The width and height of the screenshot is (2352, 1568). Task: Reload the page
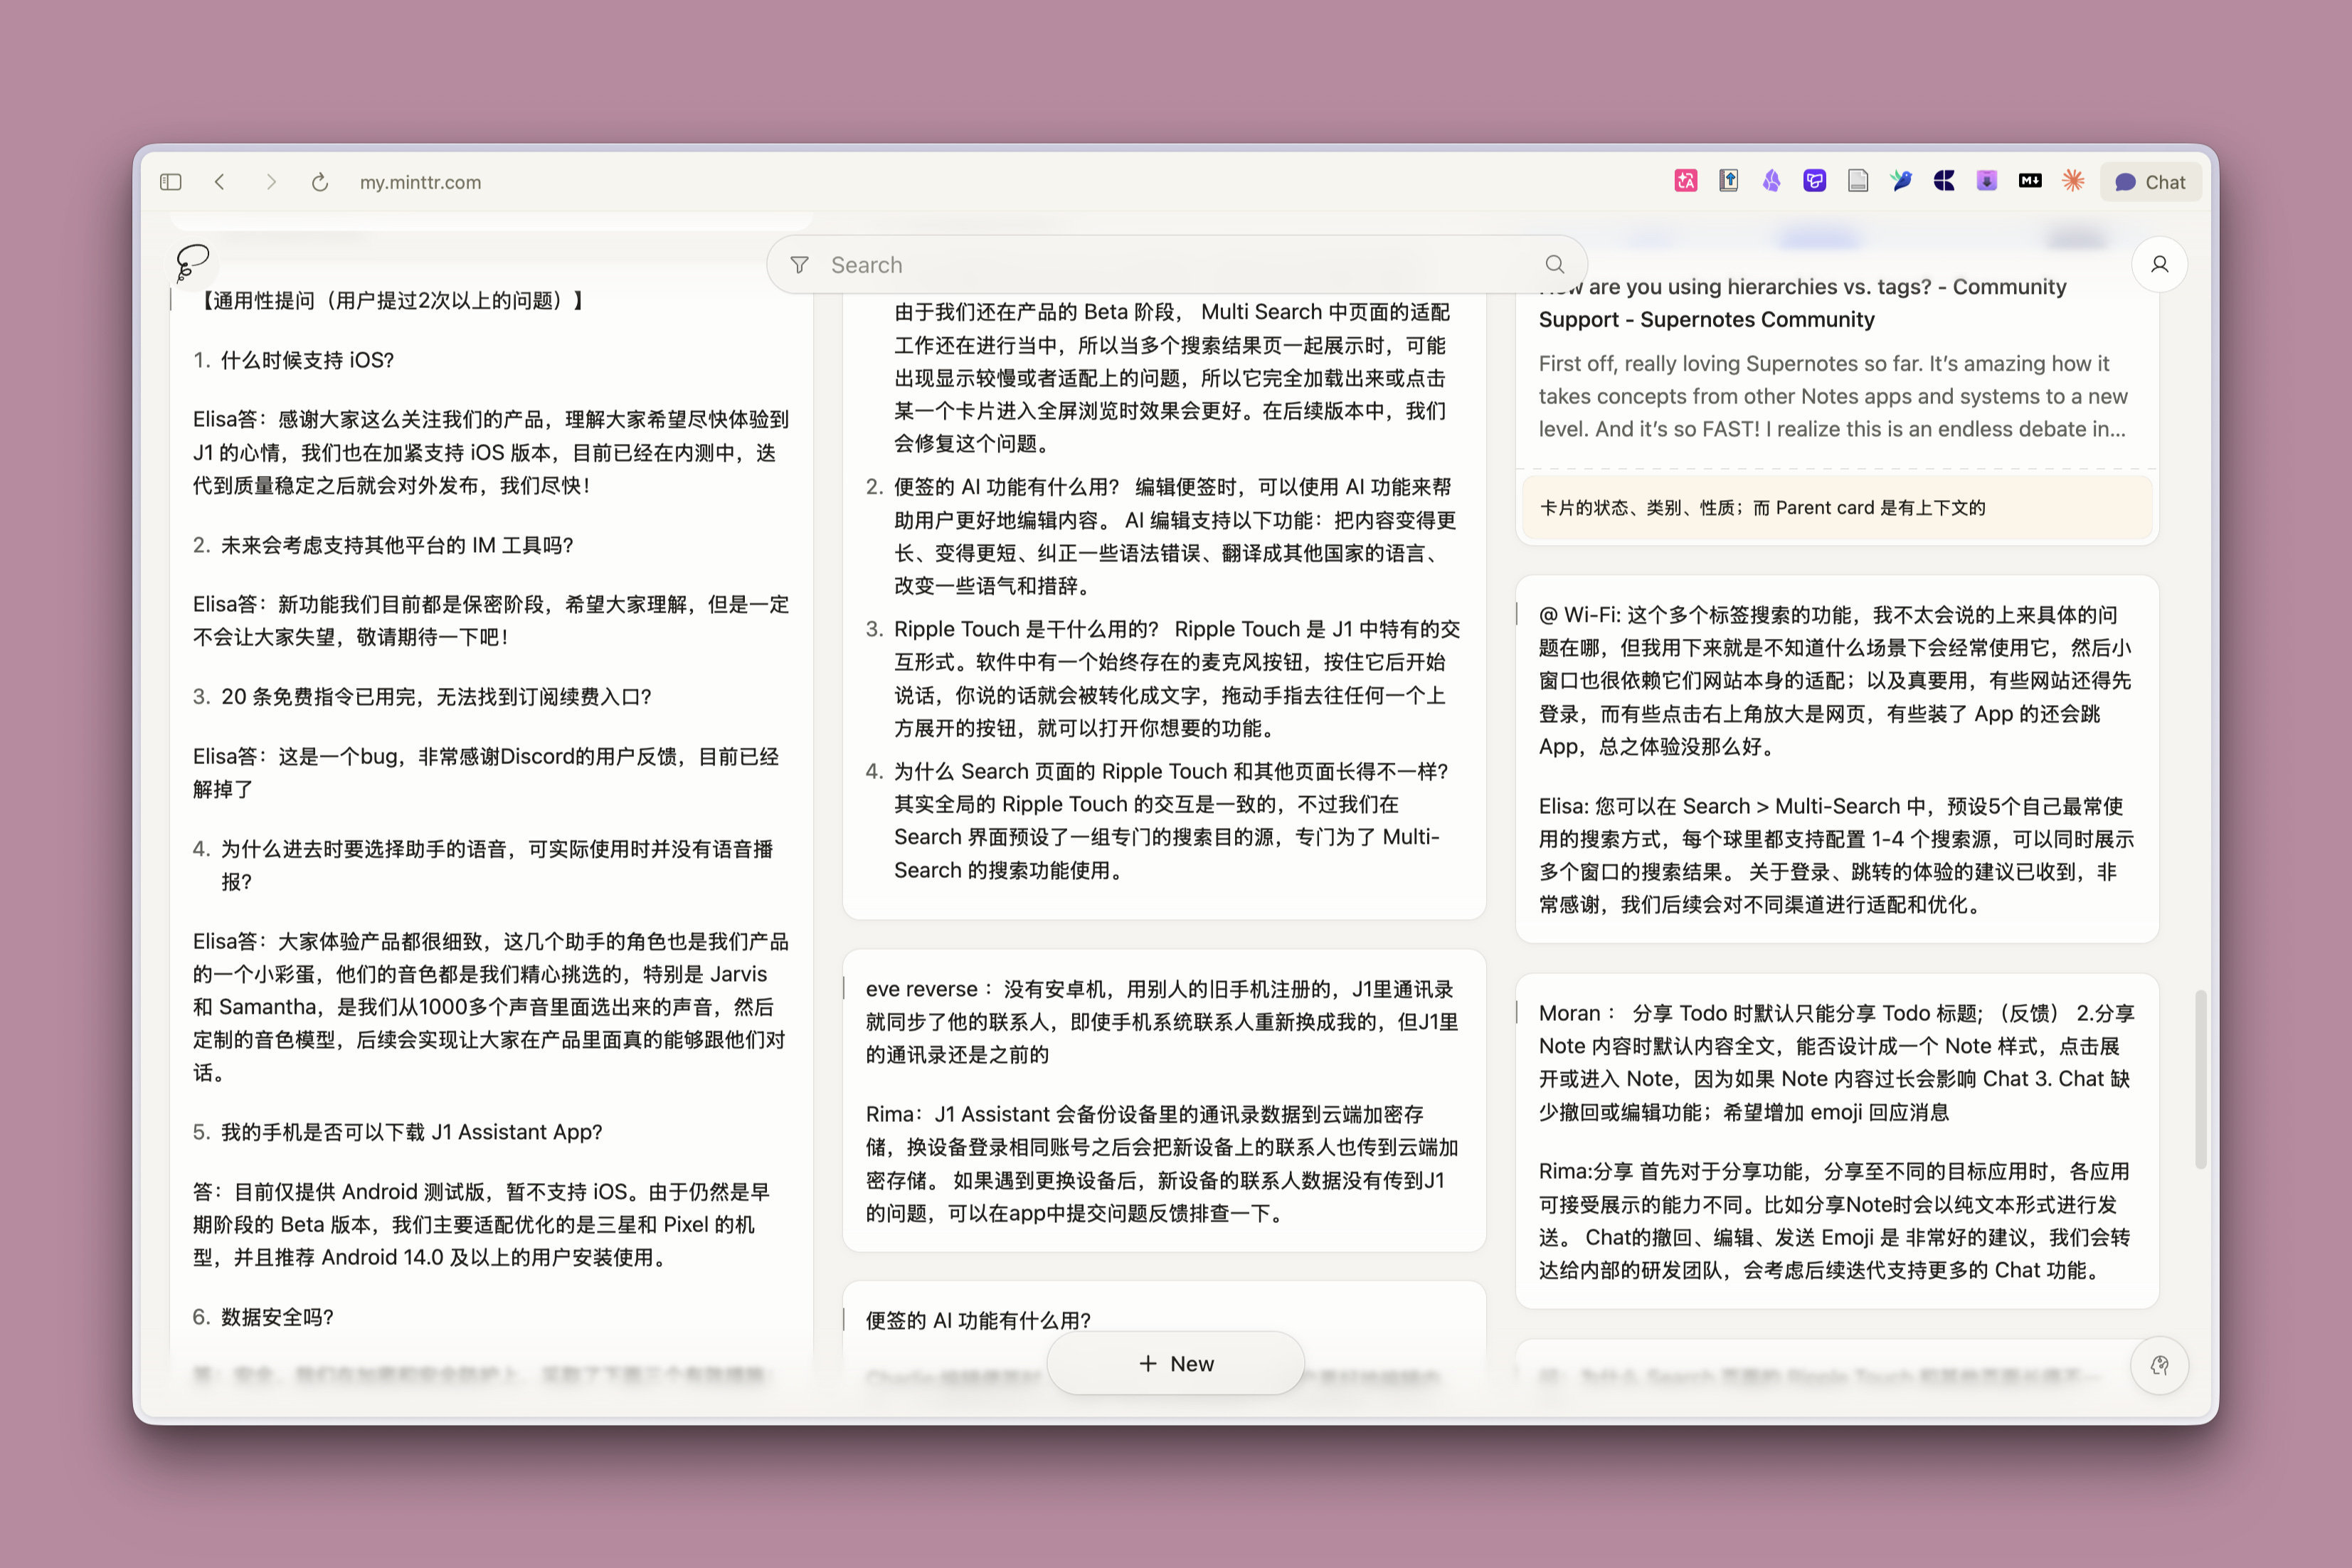pyautogui.click(x=320, y=182)
